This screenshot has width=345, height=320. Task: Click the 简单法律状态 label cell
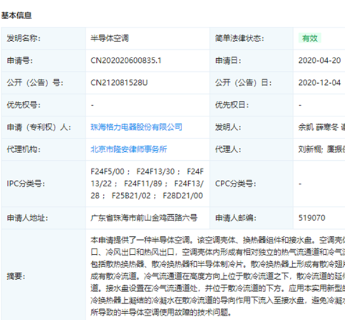pos(251,38)
